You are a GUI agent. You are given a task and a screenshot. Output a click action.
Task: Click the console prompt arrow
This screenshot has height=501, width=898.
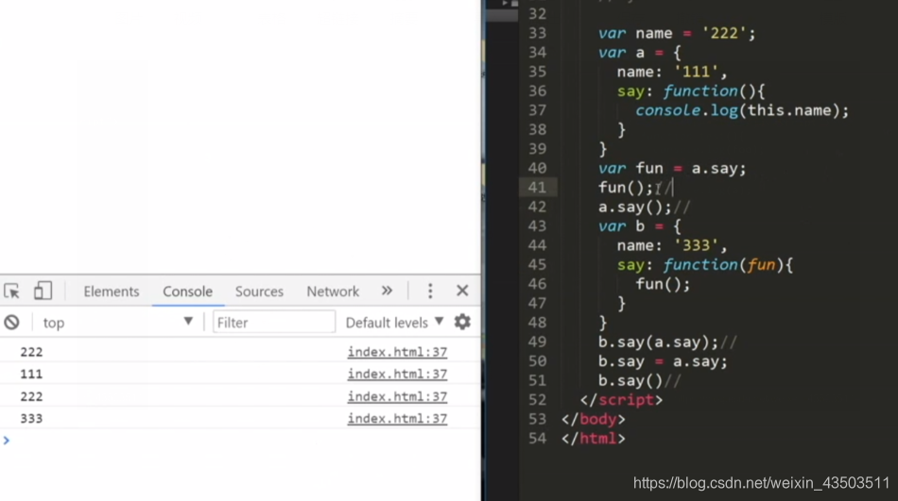pyautogui.click(x=7, y=441)
